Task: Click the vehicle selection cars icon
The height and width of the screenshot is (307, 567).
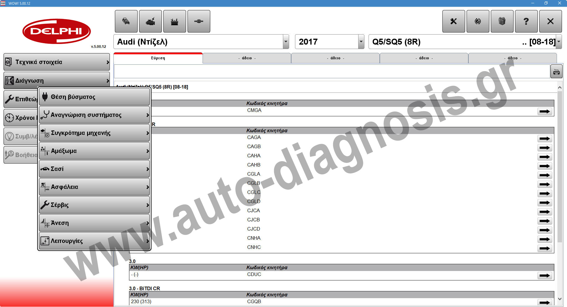Action: [x=126, y=21]
